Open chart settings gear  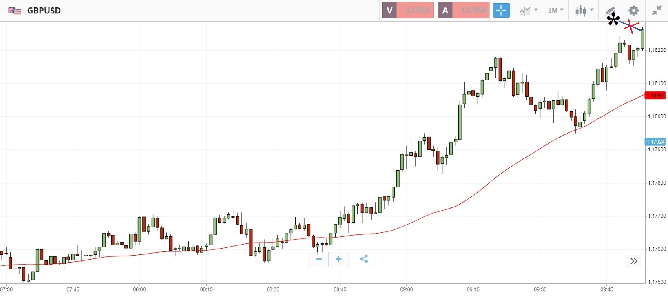[633, 11]
